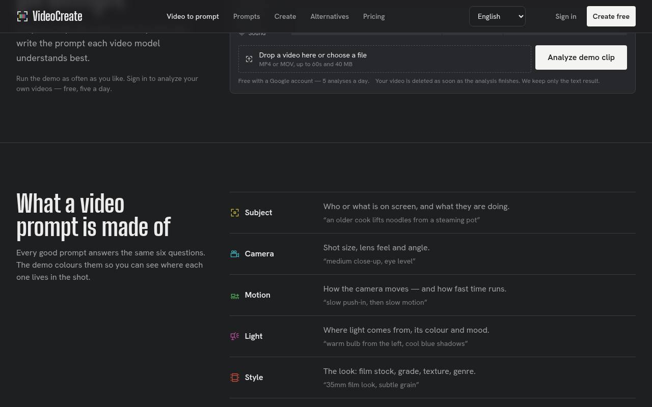Click the upload icon in drop zone
This screenshot has width=652, height=407.
click(249, 59)
